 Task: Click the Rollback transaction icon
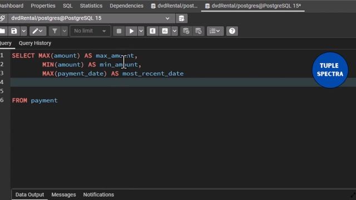pos(198,31)
